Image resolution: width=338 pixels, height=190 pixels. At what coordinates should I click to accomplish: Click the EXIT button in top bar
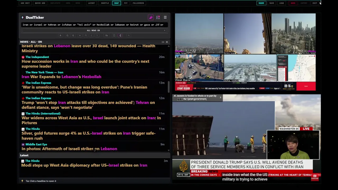pyautogui.click(x=315, y=3)
